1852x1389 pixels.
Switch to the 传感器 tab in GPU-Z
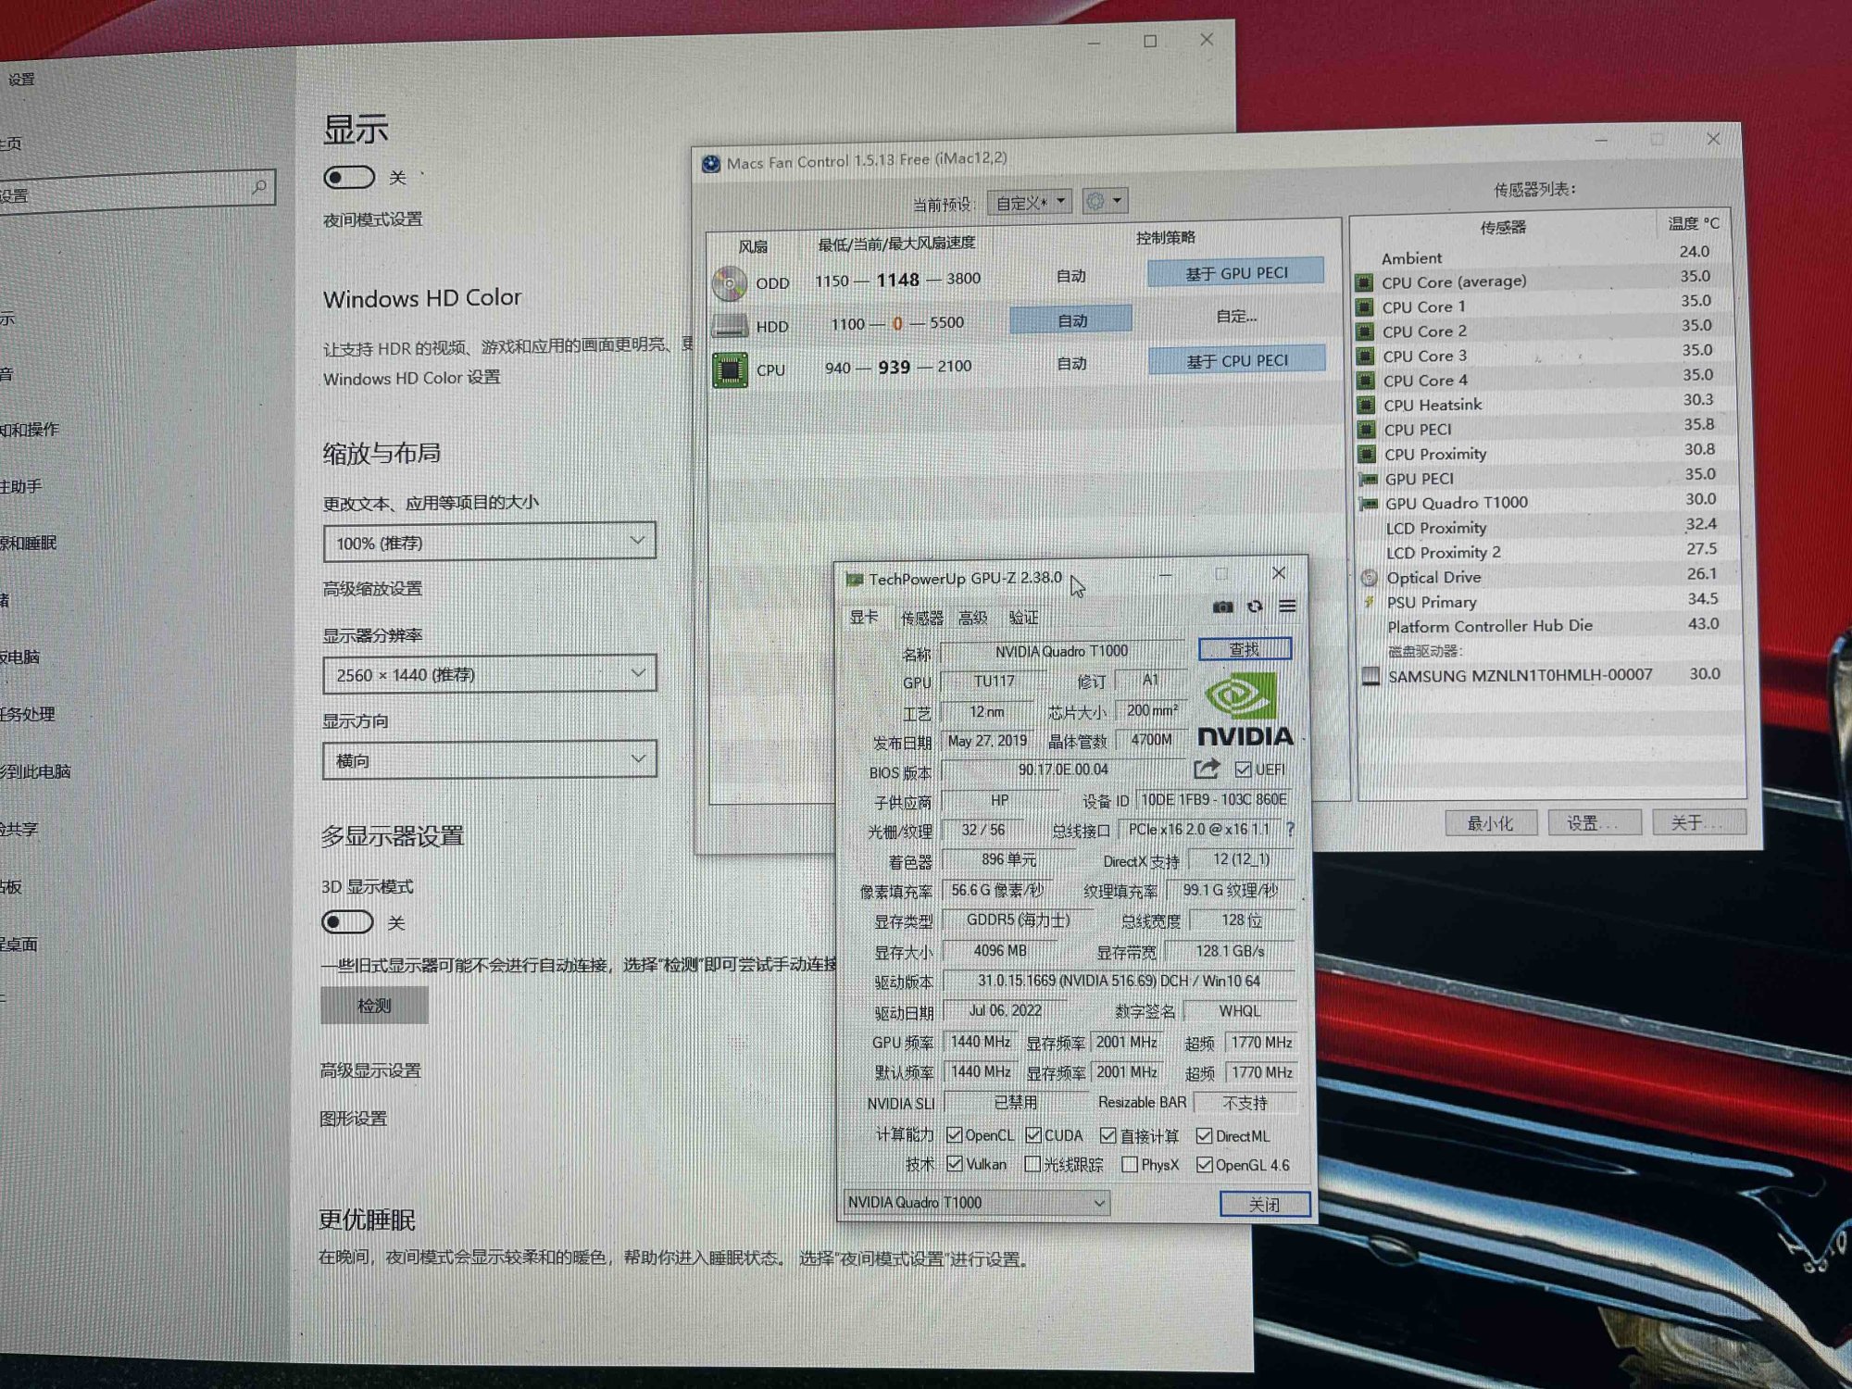click(921, 618)
